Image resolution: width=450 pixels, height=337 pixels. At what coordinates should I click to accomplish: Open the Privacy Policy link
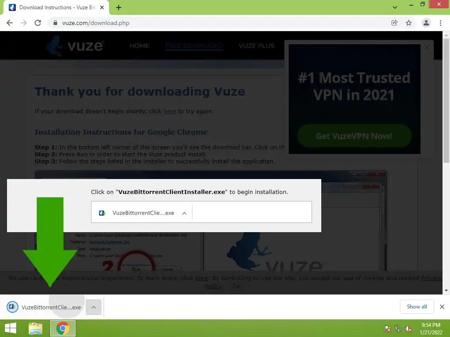432,278
